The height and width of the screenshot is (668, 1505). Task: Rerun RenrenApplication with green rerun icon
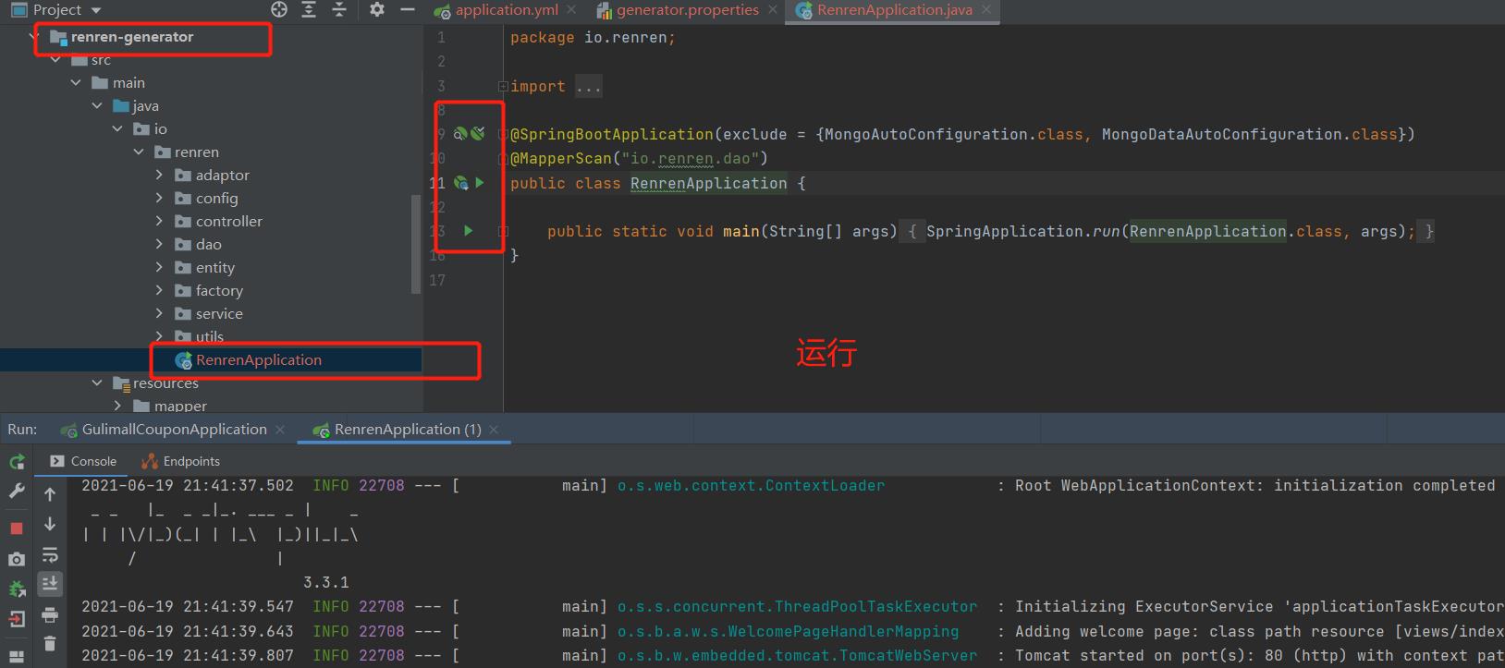coord(17,461)
